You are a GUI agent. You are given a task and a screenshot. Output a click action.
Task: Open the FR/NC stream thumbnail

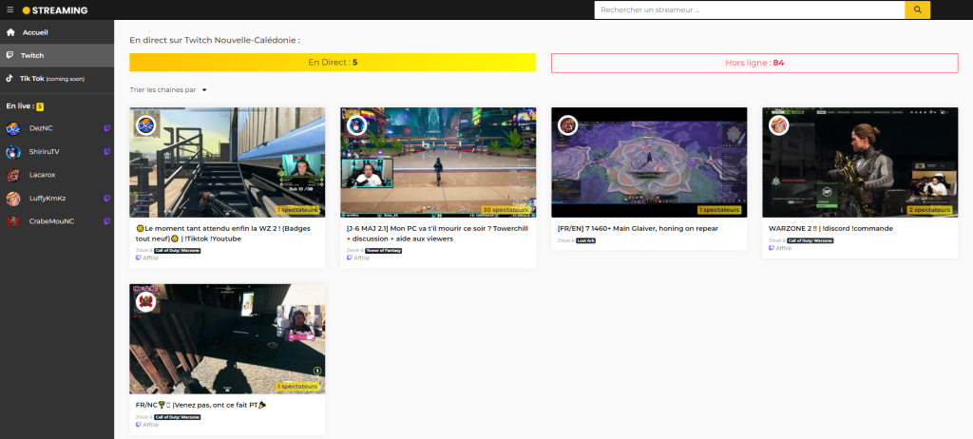tap(227, 339)
